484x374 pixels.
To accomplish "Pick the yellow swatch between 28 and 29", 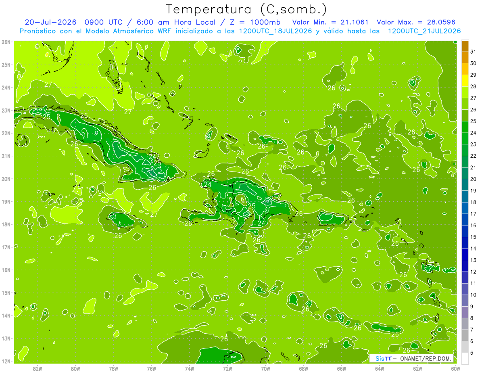I will tap(465, 81).
